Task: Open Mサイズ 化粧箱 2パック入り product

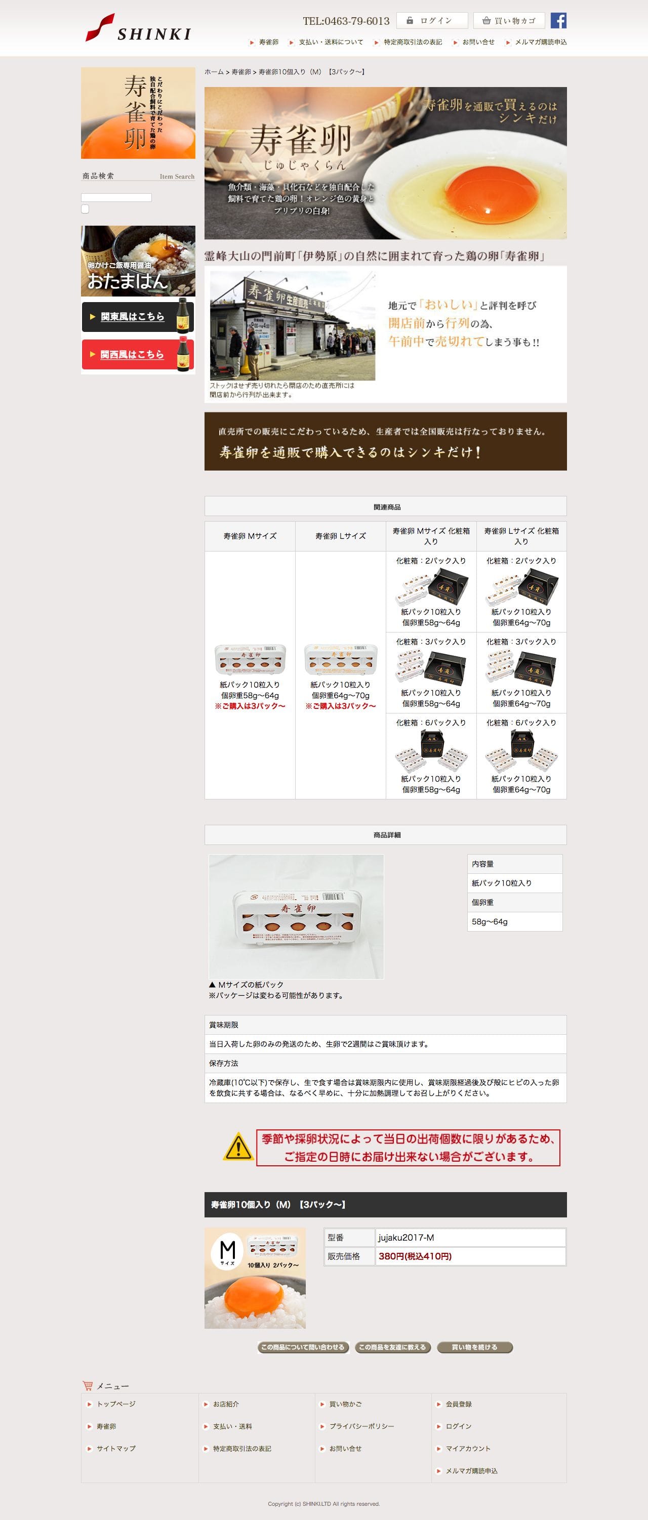Action: (x=431, y=587)
